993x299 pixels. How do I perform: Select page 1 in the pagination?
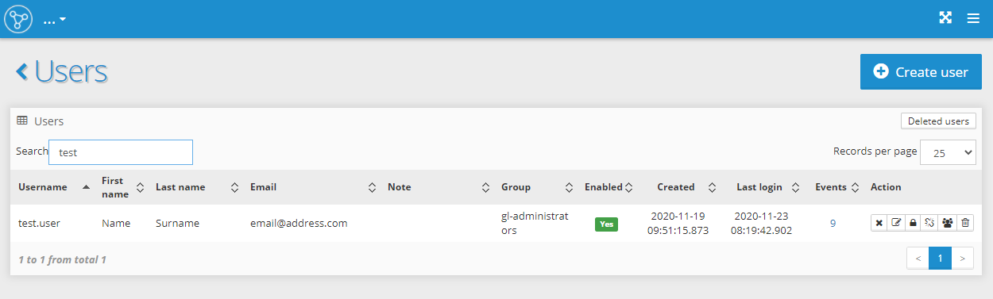pos(940,258)
